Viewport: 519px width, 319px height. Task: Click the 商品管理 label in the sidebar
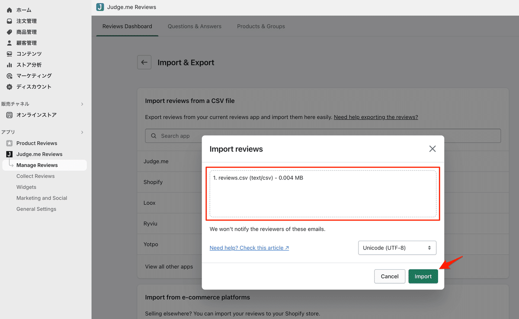(26, 32)
